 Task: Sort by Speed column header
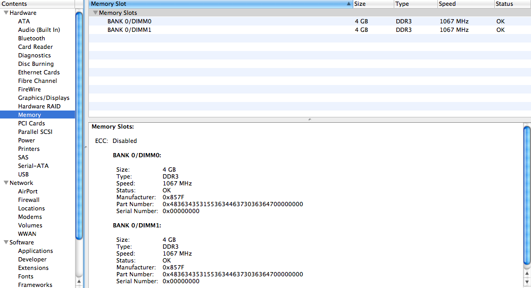click(466, 4)
